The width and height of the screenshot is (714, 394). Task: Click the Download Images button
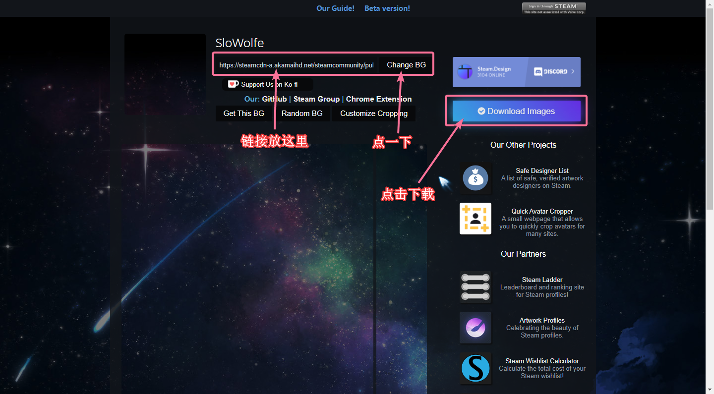[516, 111]
